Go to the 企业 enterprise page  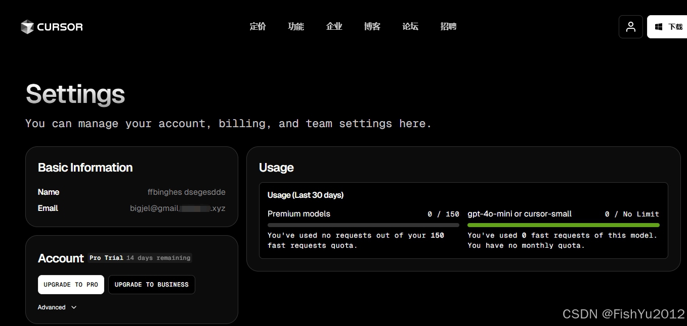point(334,26)
